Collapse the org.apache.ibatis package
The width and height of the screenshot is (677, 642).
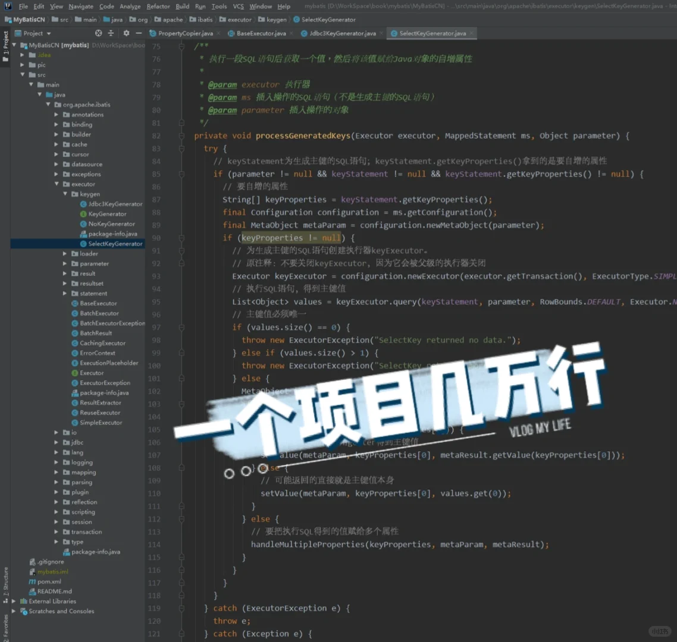pos(48,105)
